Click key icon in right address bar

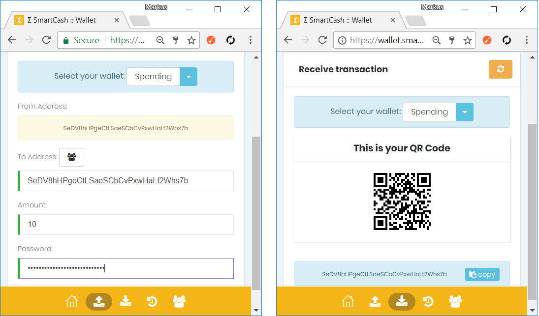point(452,40)
